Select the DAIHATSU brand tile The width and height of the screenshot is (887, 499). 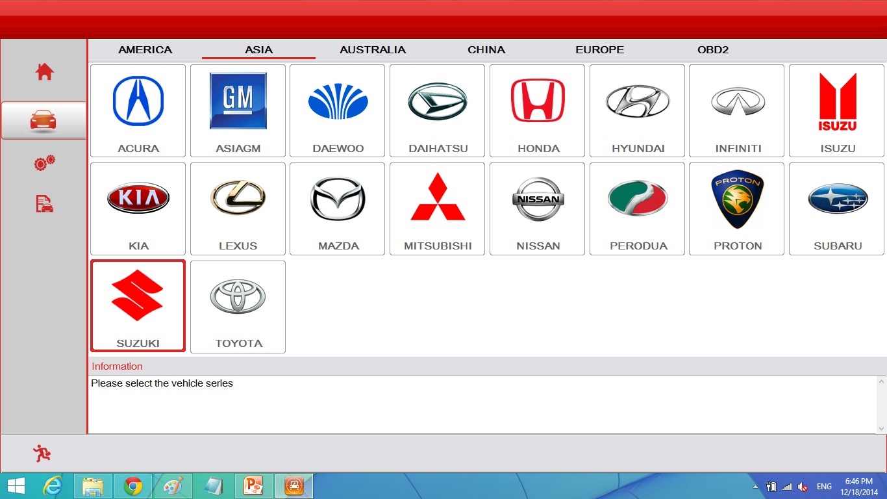click(x=438, y=110)
